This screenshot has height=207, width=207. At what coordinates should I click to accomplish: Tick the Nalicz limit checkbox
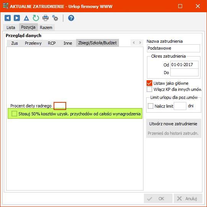click(150, 106)
